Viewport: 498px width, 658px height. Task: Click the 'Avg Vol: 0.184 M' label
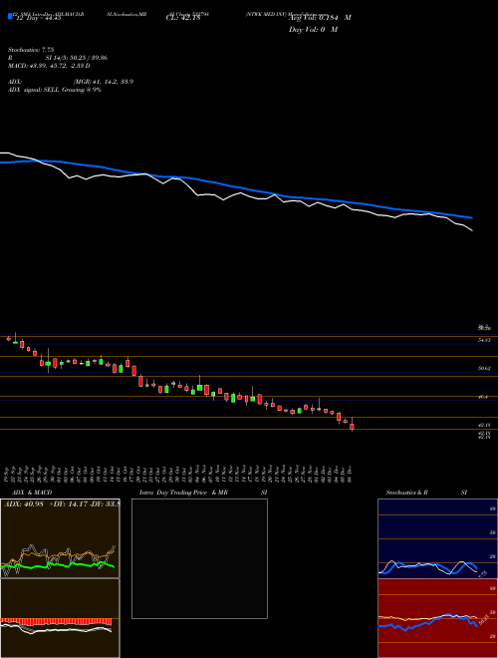pyautogui.click(x=320, y=18)
